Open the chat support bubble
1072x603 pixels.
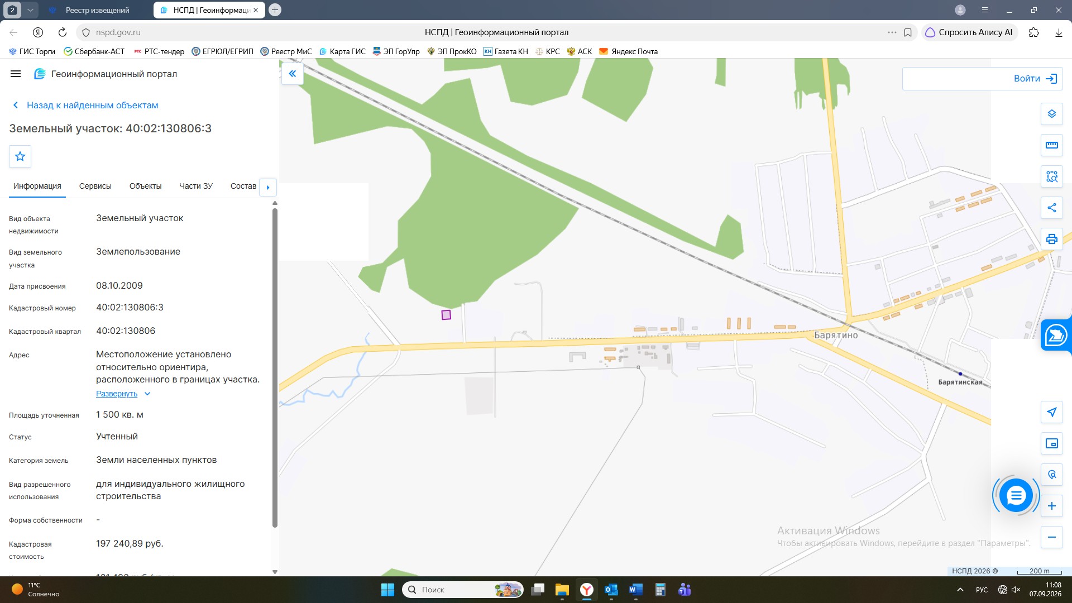(x=1016, y=495)
